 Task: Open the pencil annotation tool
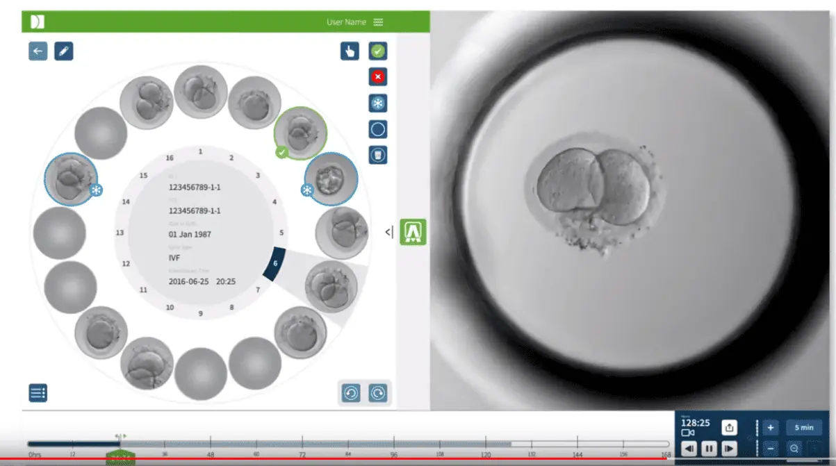[64, 51]
